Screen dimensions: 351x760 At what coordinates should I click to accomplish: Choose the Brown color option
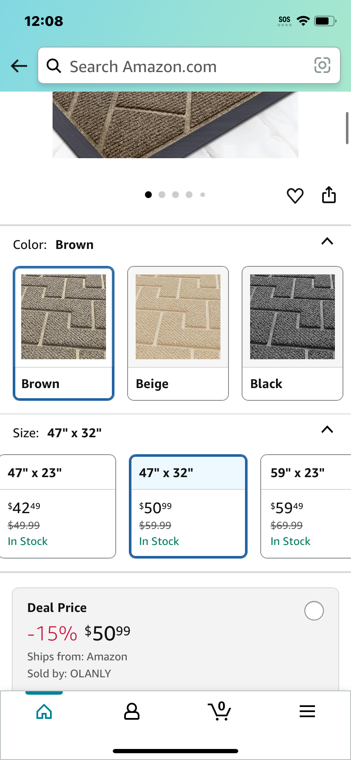click(64, 333)
